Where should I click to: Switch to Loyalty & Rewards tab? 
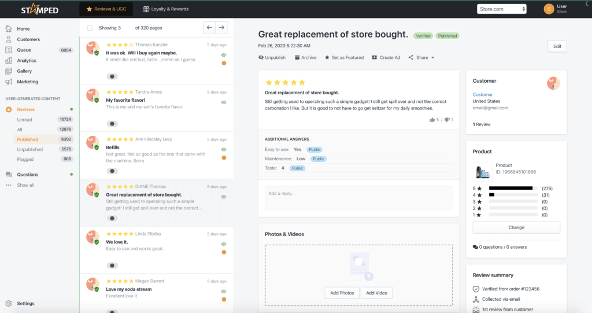(x=166, y=9)
